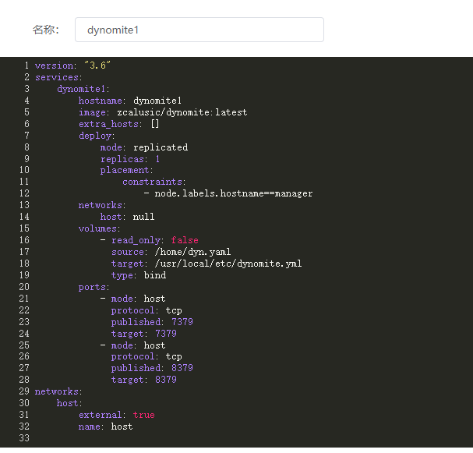
Task: Click the target path /usr/local/etc/dynomite.yml
Action: point(228,264)
